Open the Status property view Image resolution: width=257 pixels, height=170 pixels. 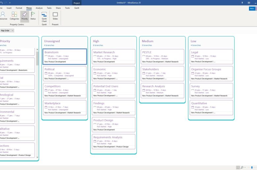33,16
